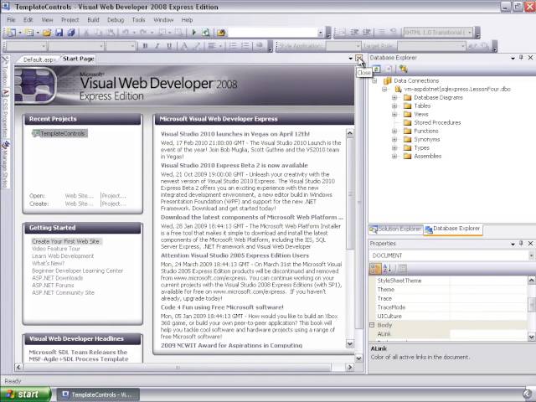Open the File menu
The image size is (536, 402).
click(x=11, y=20)
